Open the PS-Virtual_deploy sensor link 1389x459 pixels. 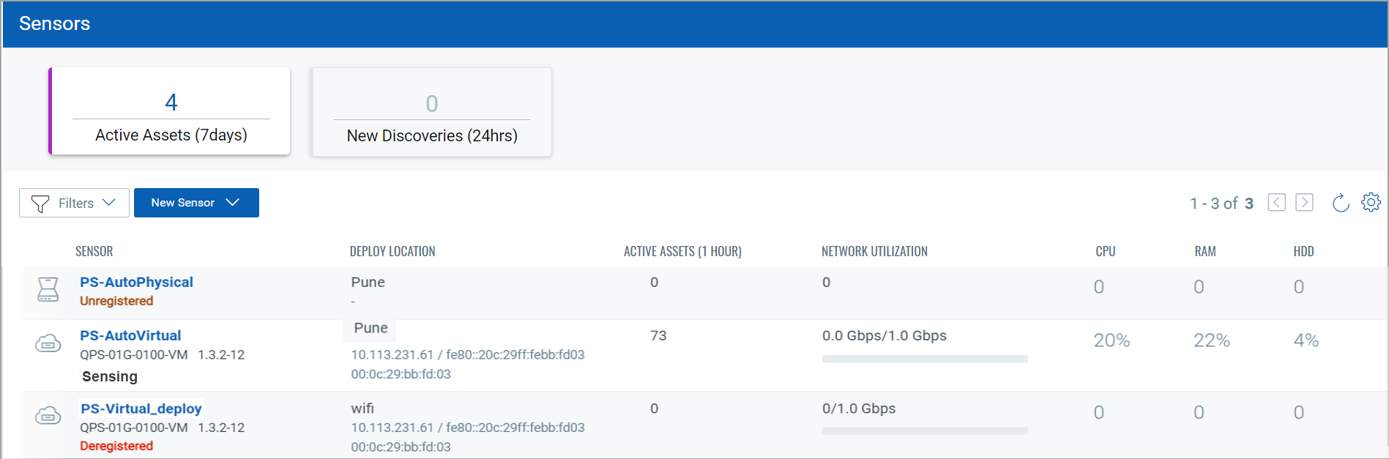click(141, 408)
